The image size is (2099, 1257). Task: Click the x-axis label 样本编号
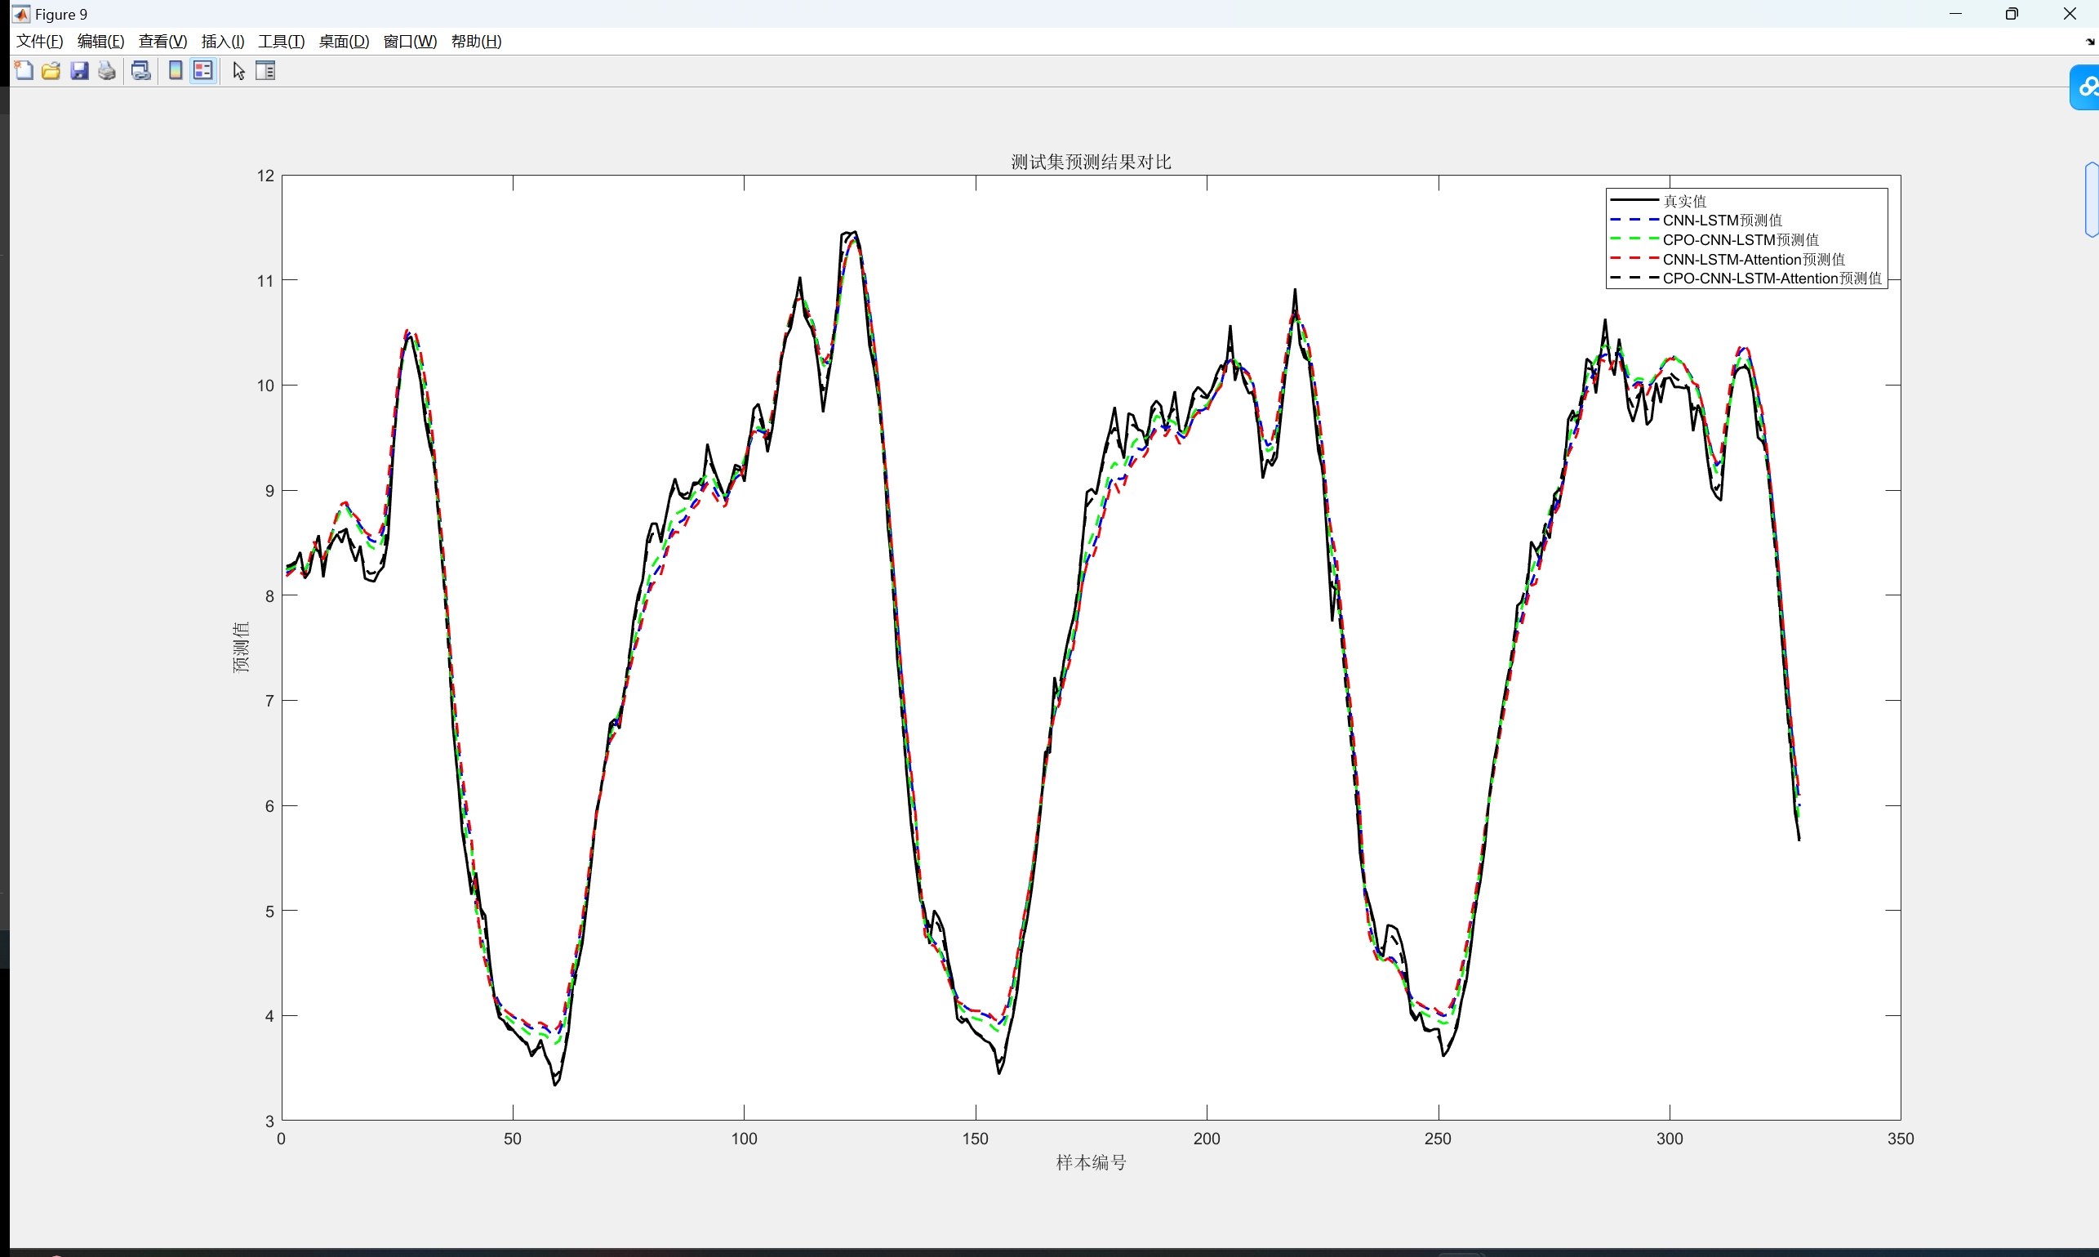pyautogui.click(x=1091, y=1163)
